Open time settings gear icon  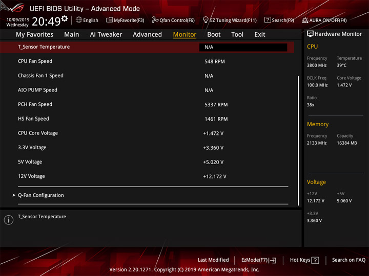[x=65, y=18]
